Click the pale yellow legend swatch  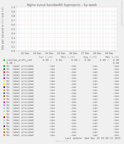tap(4, 114)
